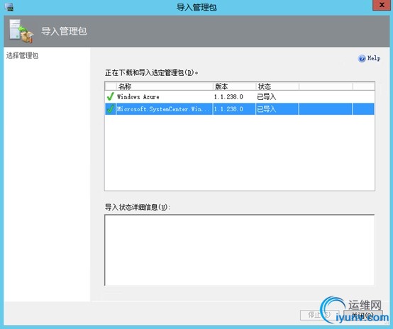Image resolution: width=393 pixels, height=329 pixels.
Task: Click the green checkmark beside Windows Azure
Action: (x=110, y=96)
